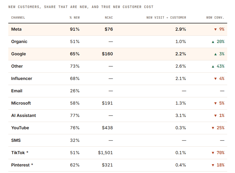
Task: Click the green up triangle next to 43%
Action: 213,66
